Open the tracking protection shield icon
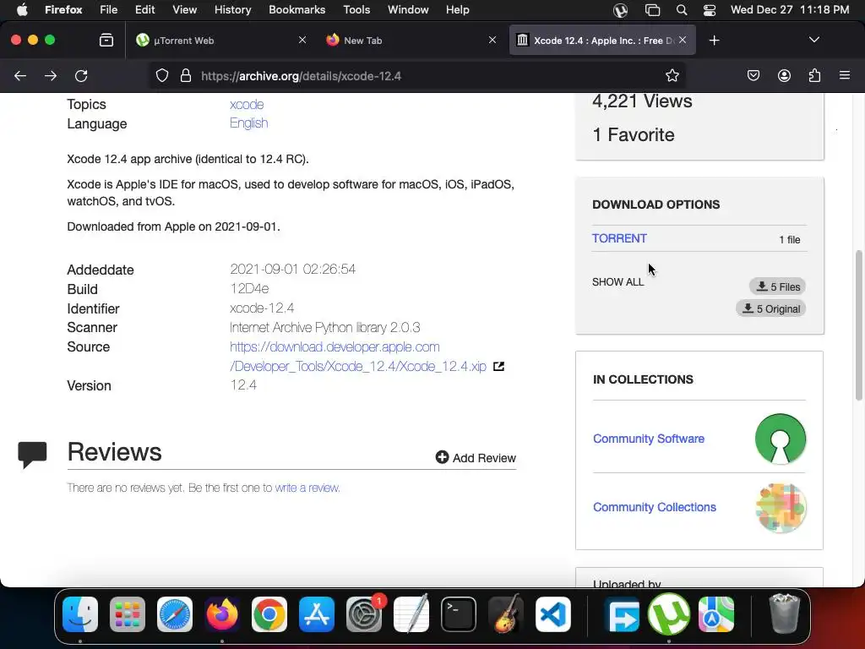 tap(161, 75)
